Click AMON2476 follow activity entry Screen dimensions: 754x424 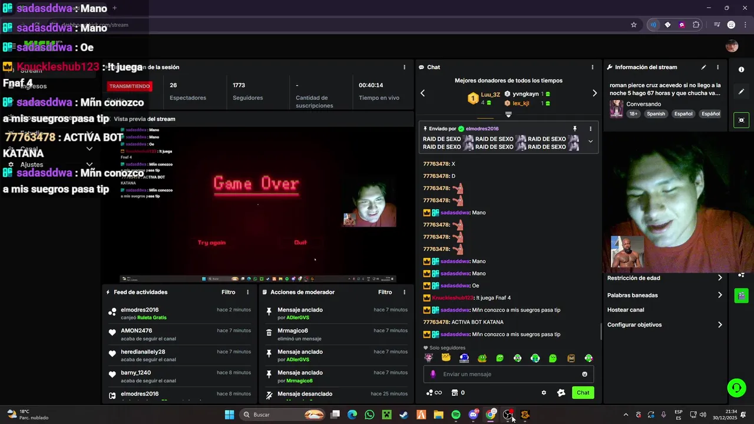180,334
